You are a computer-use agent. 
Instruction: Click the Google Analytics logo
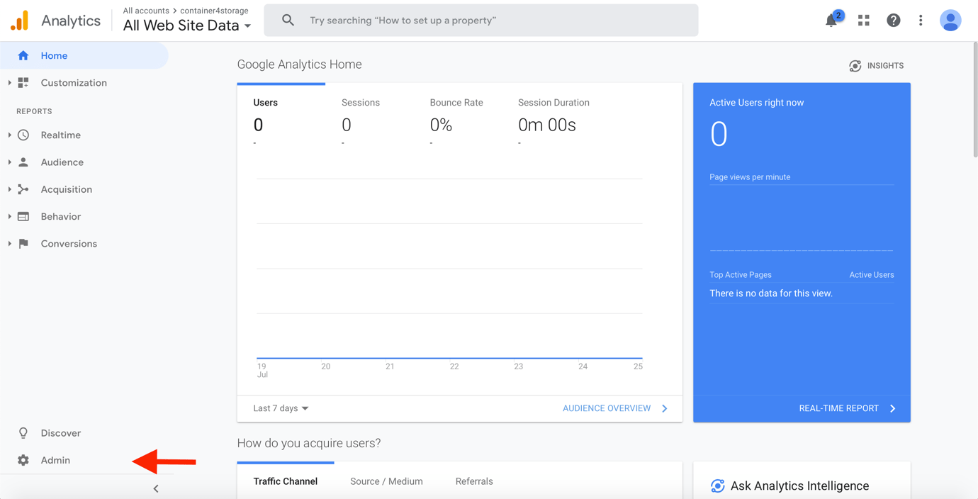tap(20, 21)
